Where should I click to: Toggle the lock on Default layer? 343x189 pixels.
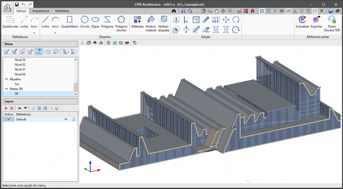tap(73, 119)
